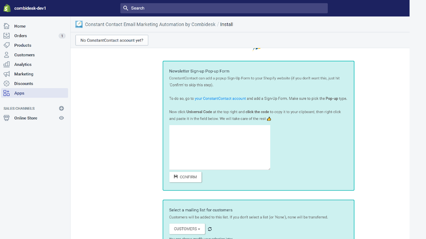
Task: Open your ConstantContact account link
Action: pyautogui.click(x=220, y=99)
